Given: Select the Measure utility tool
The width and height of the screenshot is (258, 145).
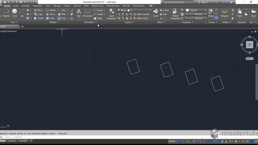Looking at the screenshot, I should (x=225, y=13).
